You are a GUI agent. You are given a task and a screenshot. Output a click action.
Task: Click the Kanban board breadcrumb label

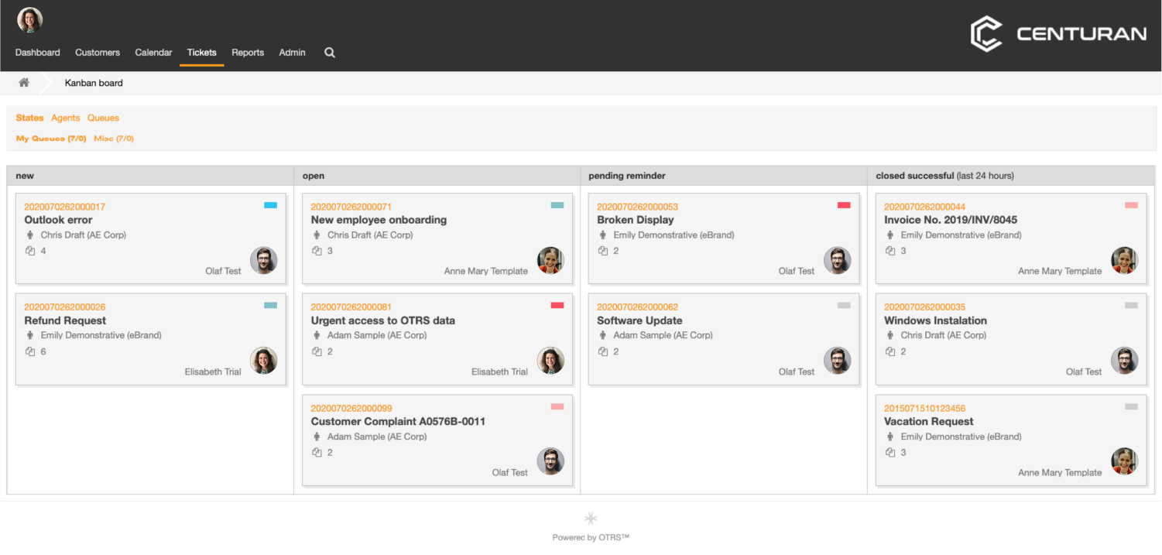[94, 83]
